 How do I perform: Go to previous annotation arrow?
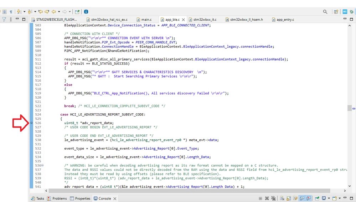click(30, 11)
